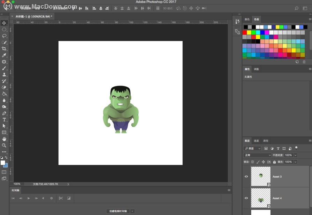Image resolution: width=312 pixels, height=215 pixels.
Task: Switch to the 颜色 Color tab
Action: coord(247,19)
